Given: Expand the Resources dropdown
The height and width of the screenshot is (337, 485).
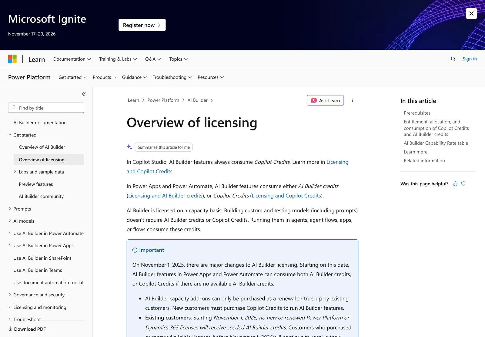Looking at the screenshot, I should (x=211, y=77).
